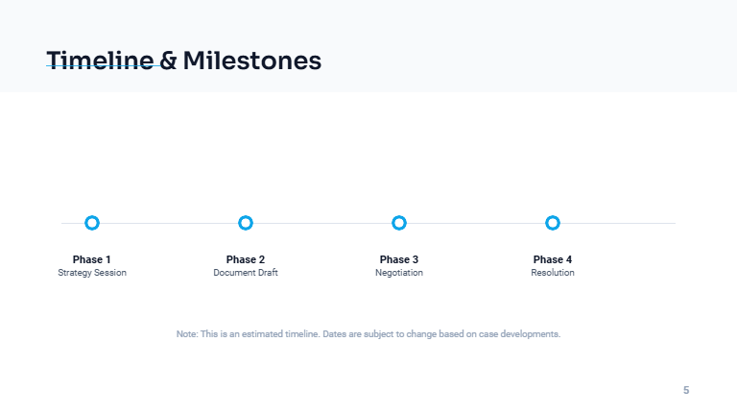Click the estimated timeline note text
737x415 pixels.
(368, 334)
